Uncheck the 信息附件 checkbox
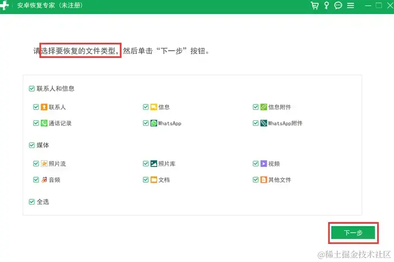The image size is (394, 262). pyautogui.click(x=256, y=107)
